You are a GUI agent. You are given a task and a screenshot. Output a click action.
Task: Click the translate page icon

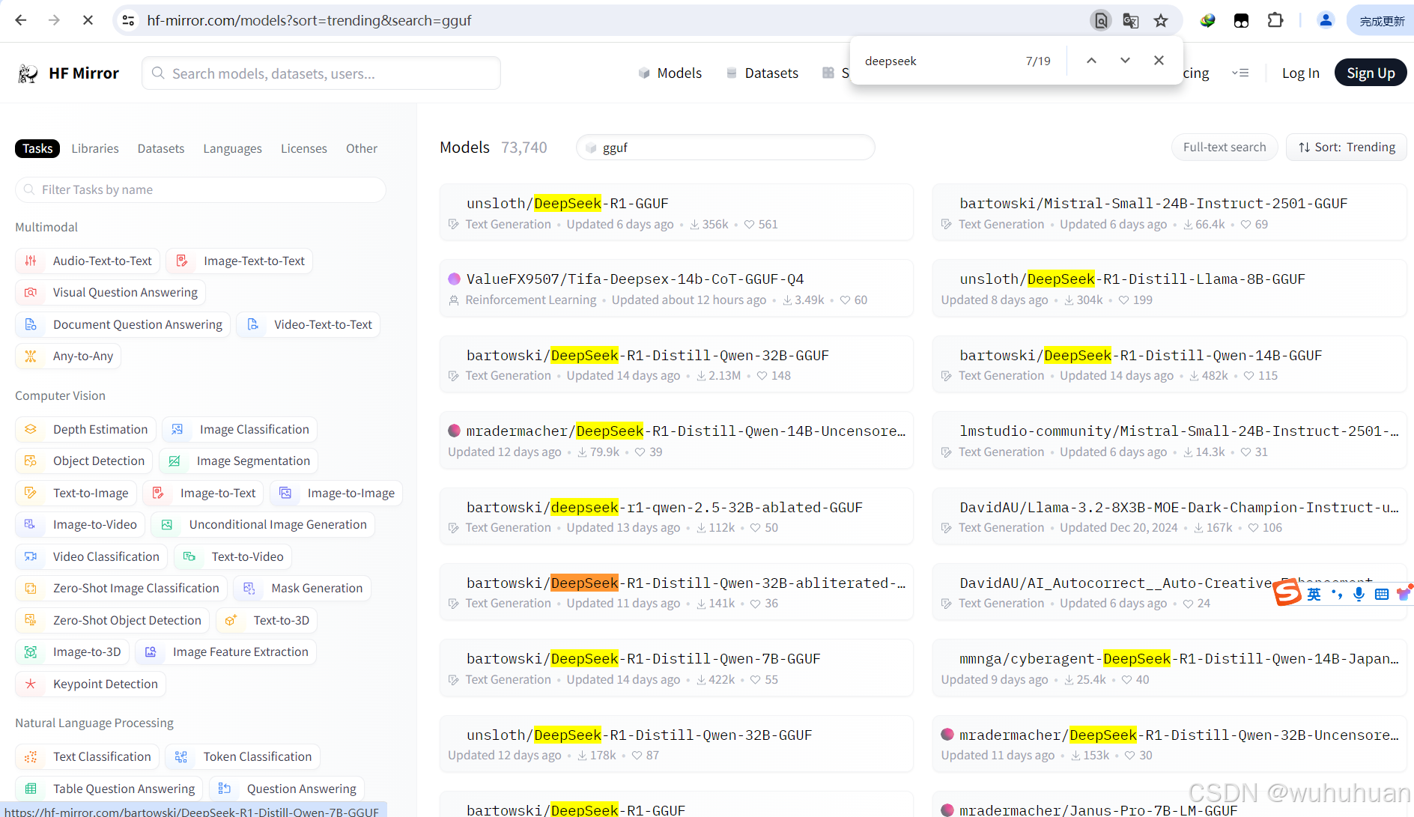coord(1131,20)
